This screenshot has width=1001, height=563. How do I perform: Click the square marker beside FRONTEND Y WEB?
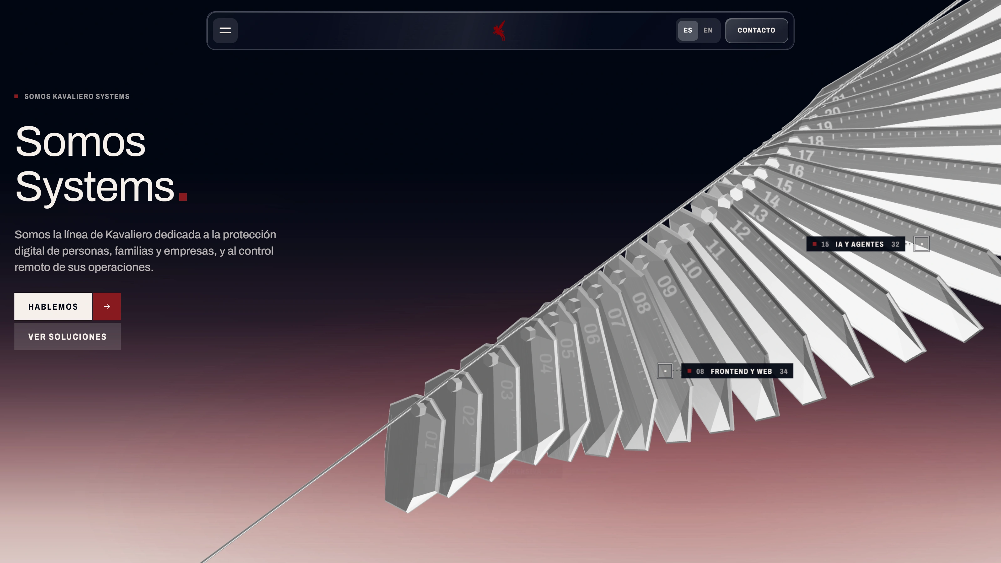coord(665,371)
